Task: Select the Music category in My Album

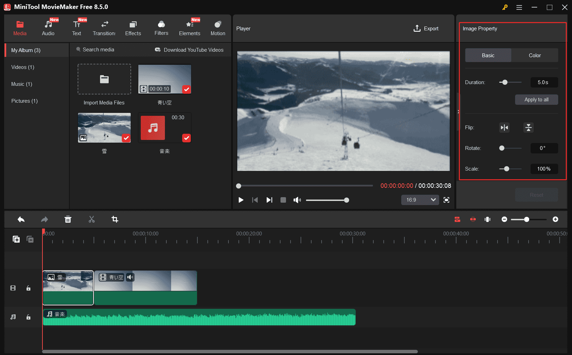Action: [21, 84]
